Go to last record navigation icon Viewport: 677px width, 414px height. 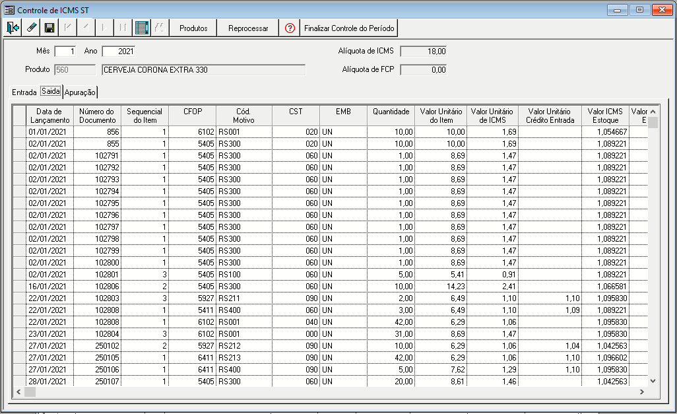pyautogui.click(x=123, y=28)
